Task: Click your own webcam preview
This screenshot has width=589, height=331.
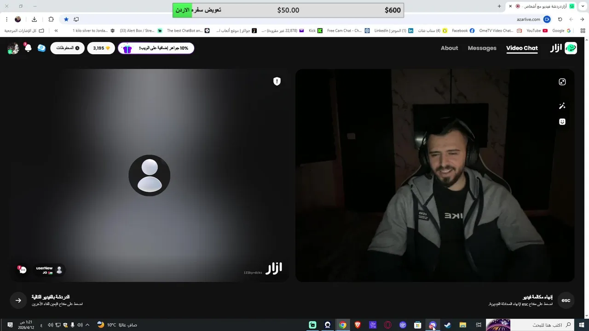Action: coord(435,176)
